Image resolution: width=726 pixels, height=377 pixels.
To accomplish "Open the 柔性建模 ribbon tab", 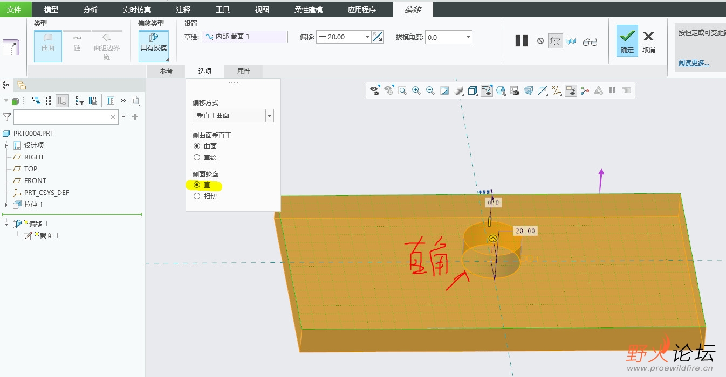I will pyautogui.click(x=309, y=10).
